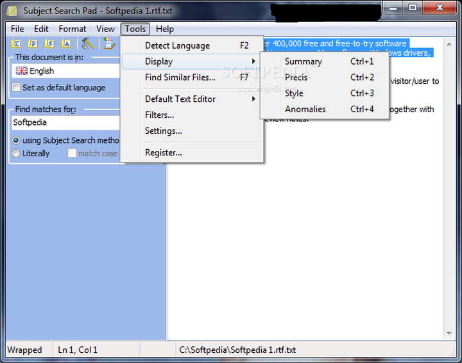
Task: Click the file path in status bar
Action: tap(237, 350)
